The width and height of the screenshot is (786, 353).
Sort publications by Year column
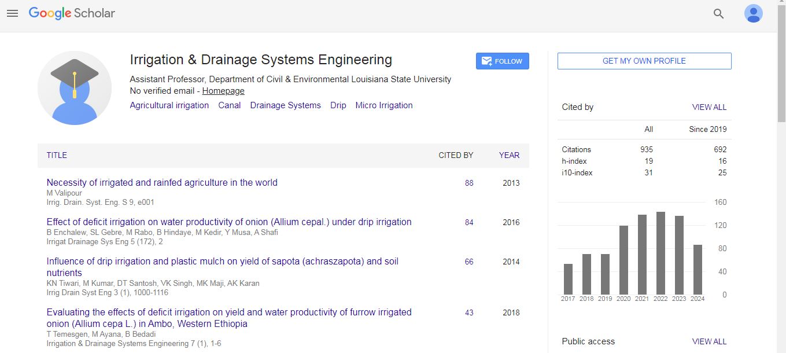click(x=509, y=155)
